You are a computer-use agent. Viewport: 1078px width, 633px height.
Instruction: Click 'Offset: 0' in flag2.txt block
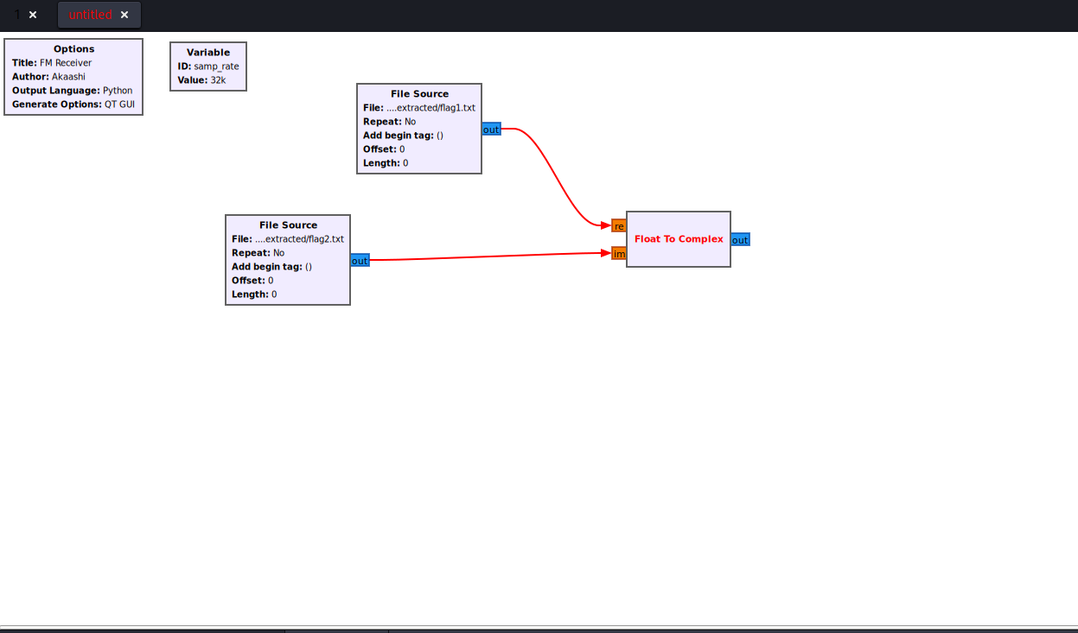click(252, 281)
